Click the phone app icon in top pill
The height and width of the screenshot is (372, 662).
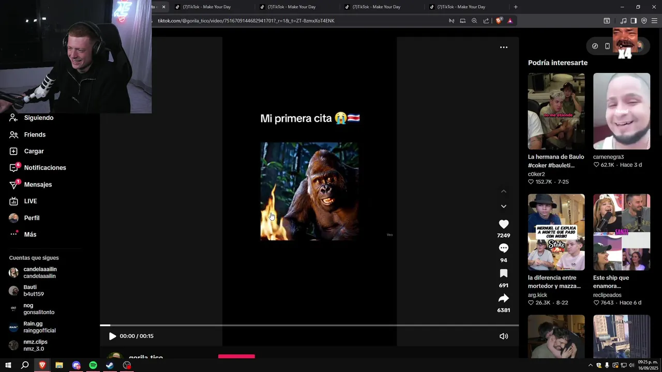[x=607, y=46]
